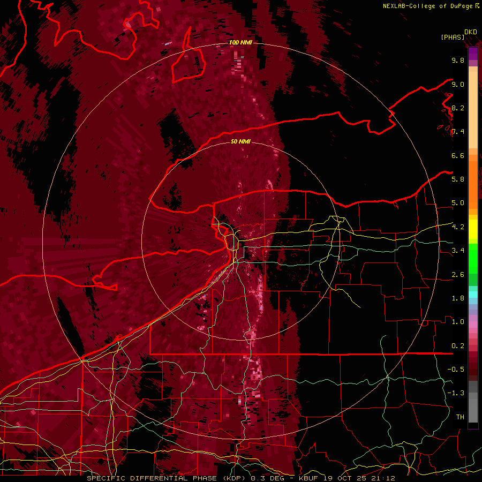Click the 6.6 value on the color scale
Viewport: 482px width, 482px height.
click(458, 155)
